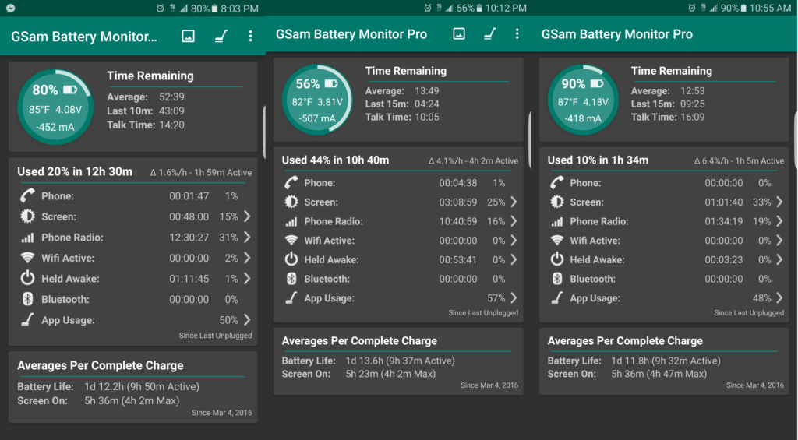Tap "Last 10m: 43:09" line
The height and width of the screenshot is (440, 798).
[146, 111]
